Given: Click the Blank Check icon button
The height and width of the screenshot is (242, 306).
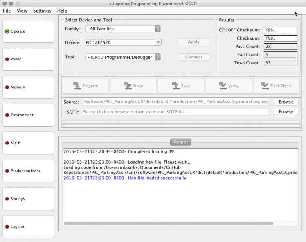Looking at the screenshot, I should 276,86.
